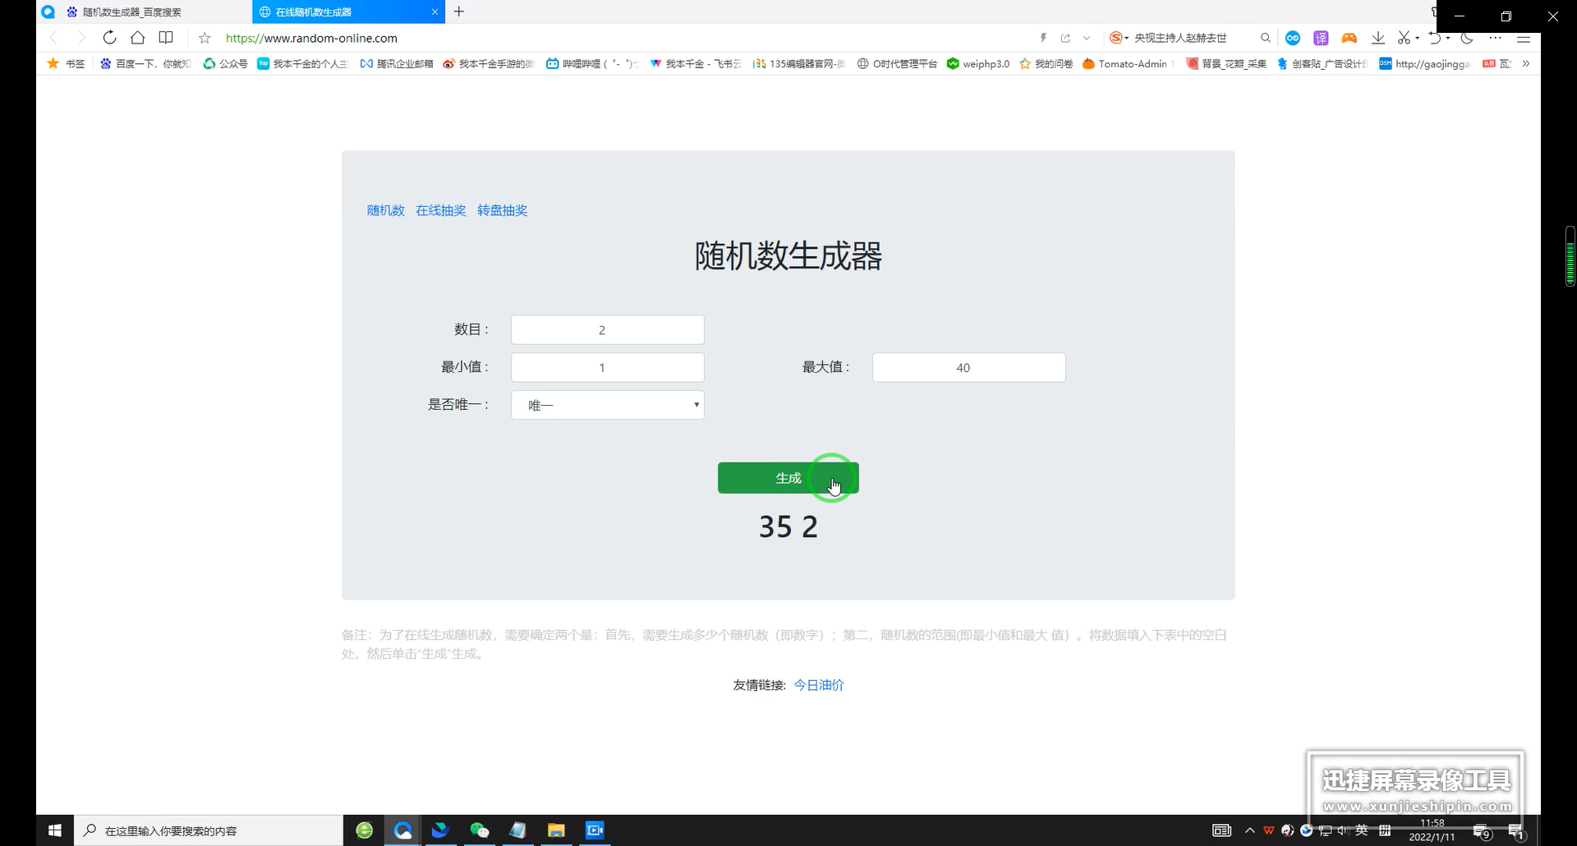Screen dimensions: 1577x846
Task: Click the green 生成 button
Action: [788, 478]
